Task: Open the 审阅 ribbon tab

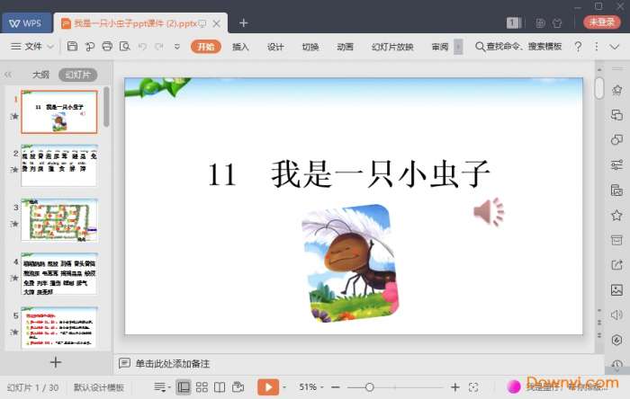Action: 439,47
